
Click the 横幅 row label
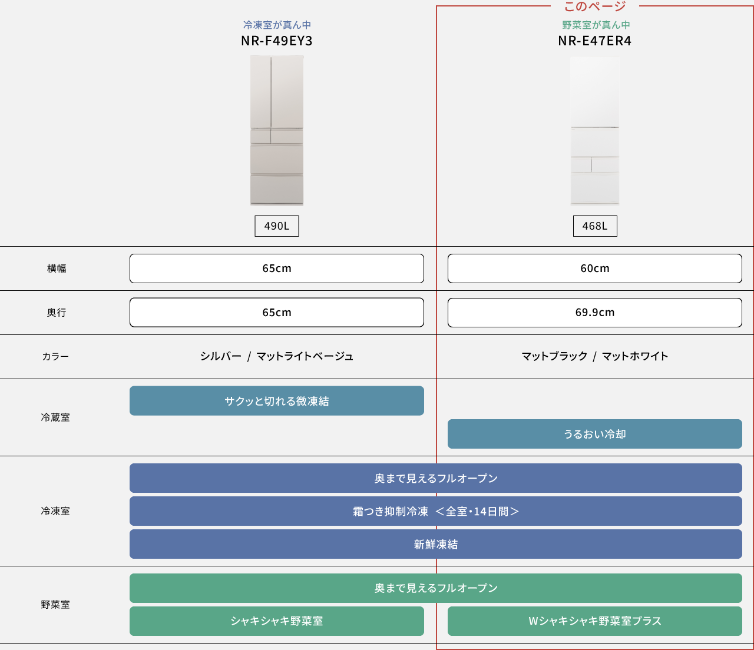(x=57, y=268)
